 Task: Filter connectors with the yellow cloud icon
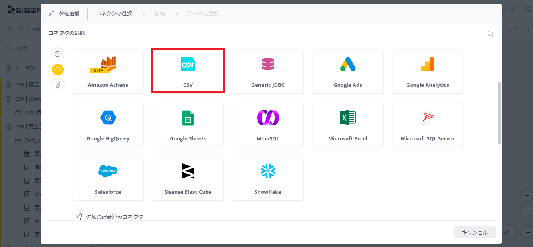click(x=58, y=69)
